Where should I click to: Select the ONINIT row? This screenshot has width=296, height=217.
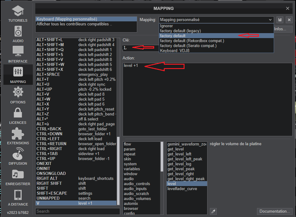click(76, 168)
